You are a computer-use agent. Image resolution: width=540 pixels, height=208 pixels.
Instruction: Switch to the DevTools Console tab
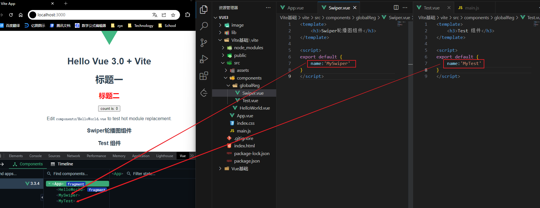click(36, 156)
